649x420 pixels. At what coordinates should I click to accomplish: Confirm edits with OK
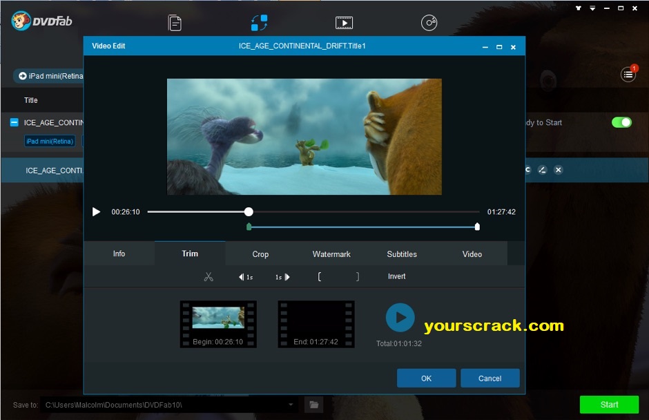(x=426, y=378)
